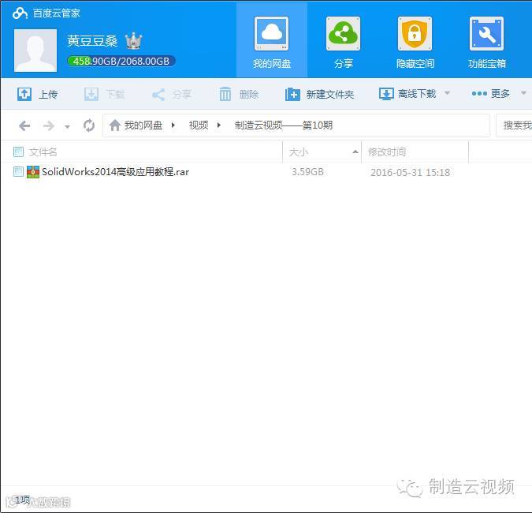Image resolution: width=532 pixels, height=513 pixels.
Task: Click the username 黄豆豆桑
Action: (92, 41)
